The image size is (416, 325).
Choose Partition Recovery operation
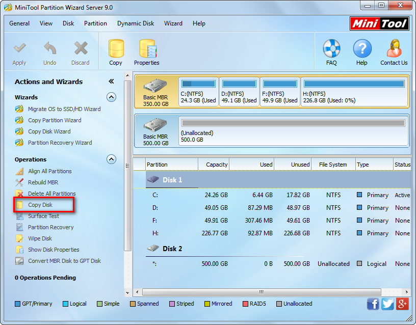tap(44, 227)
